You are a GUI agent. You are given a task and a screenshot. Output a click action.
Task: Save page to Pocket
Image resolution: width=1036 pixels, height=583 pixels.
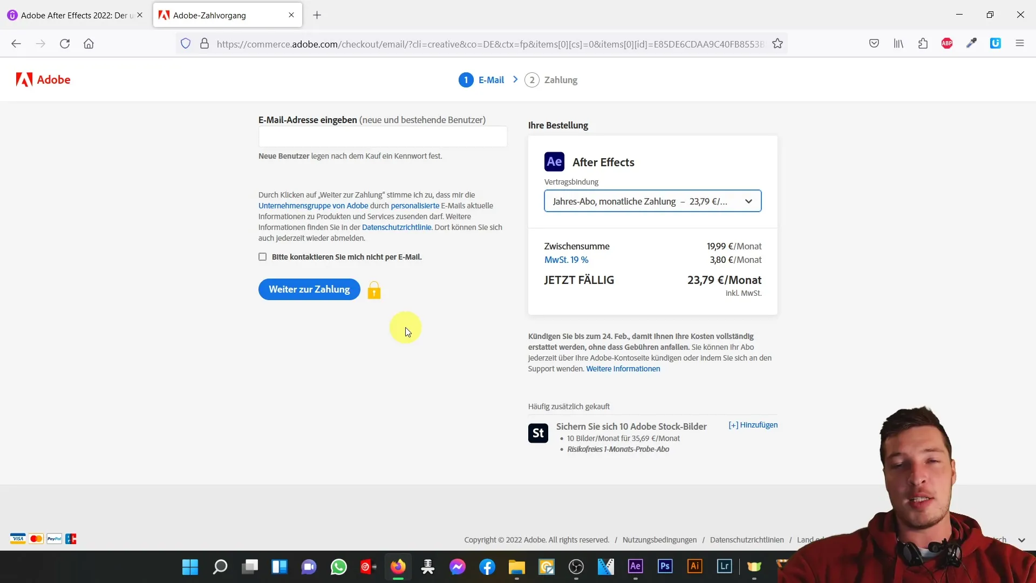tap(874, 44)
